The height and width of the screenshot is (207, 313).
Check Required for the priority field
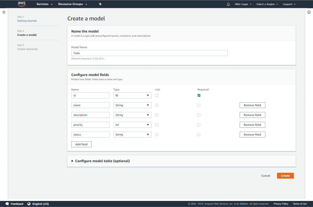(x=199, y=125)
